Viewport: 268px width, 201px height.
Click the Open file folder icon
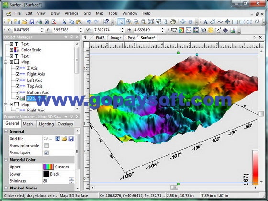pos(24,22)
